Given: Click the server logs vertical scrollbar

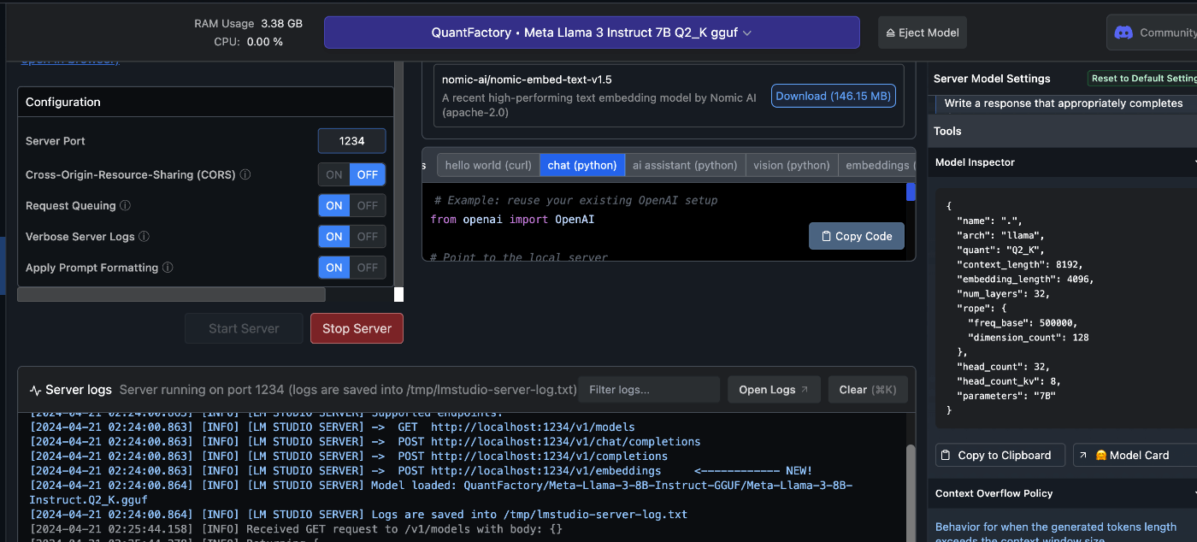Looking at the screenshot, I should (910, 492).
